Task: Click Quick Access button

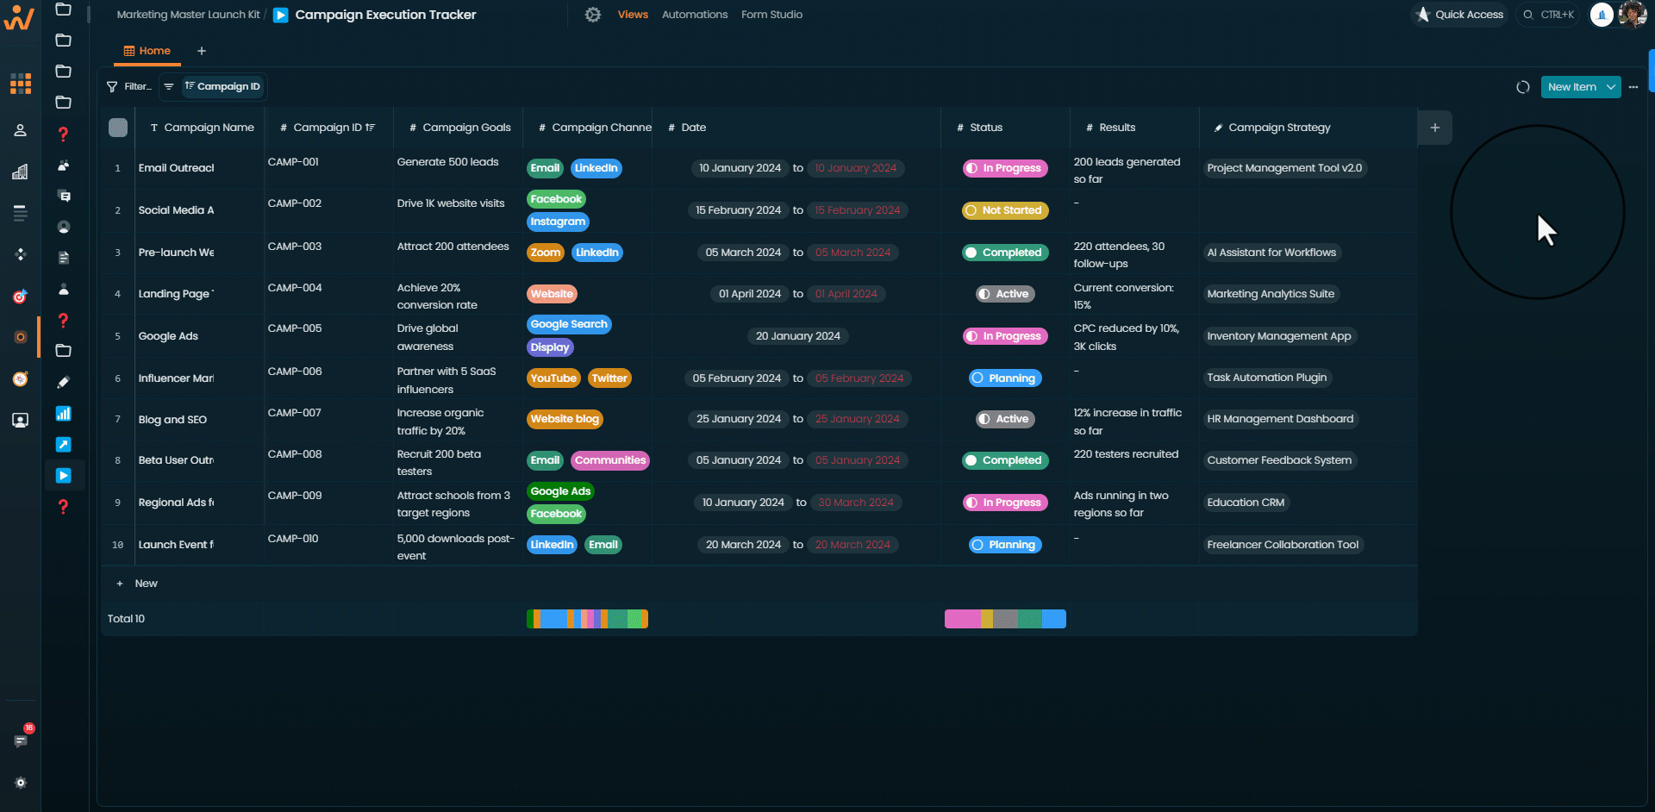Action: (1460, 15)
